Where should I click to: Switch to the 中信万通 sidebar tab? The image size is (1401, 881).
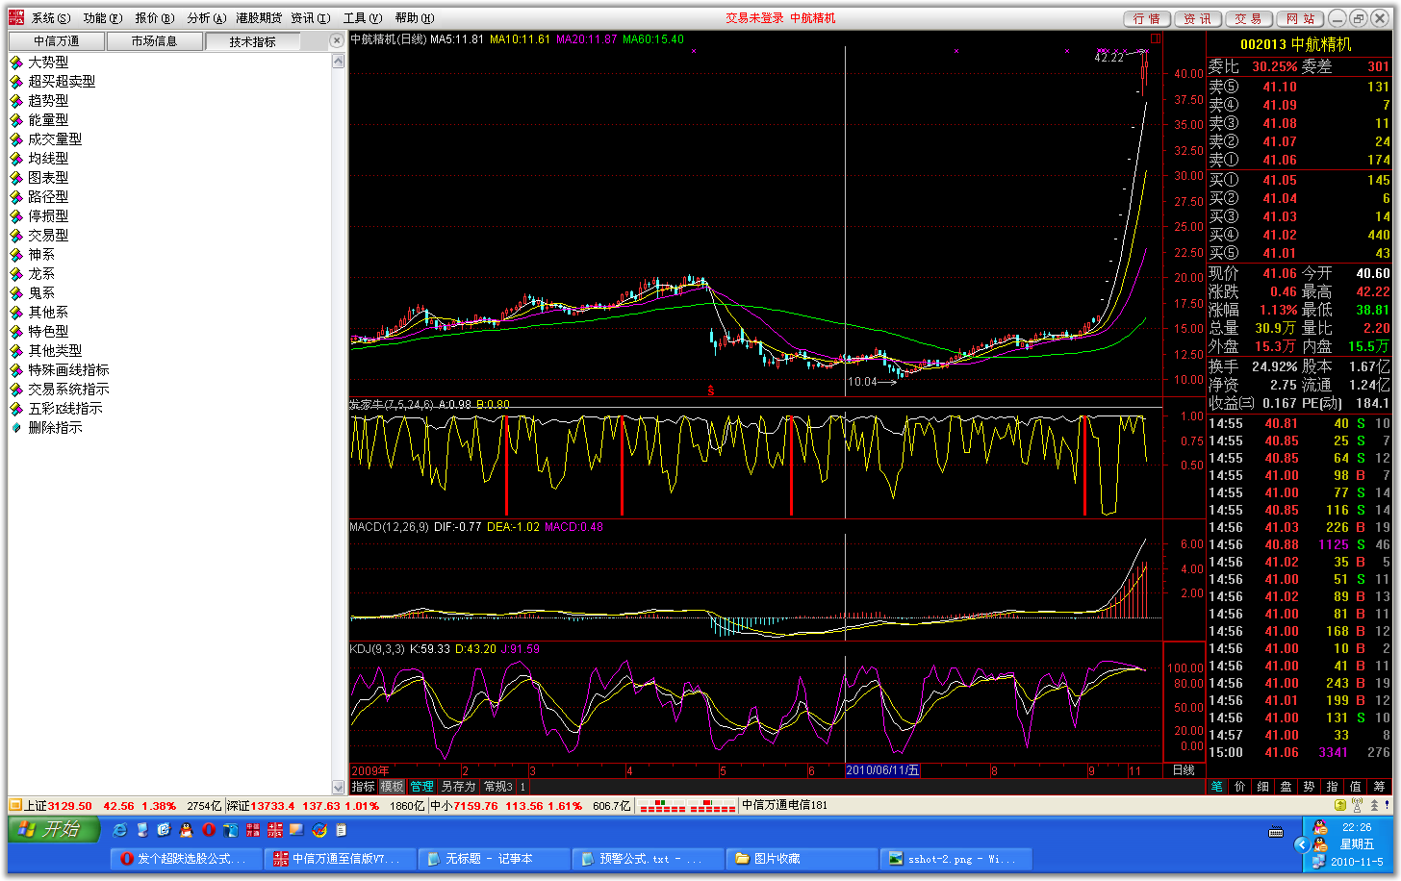[57, 41]
